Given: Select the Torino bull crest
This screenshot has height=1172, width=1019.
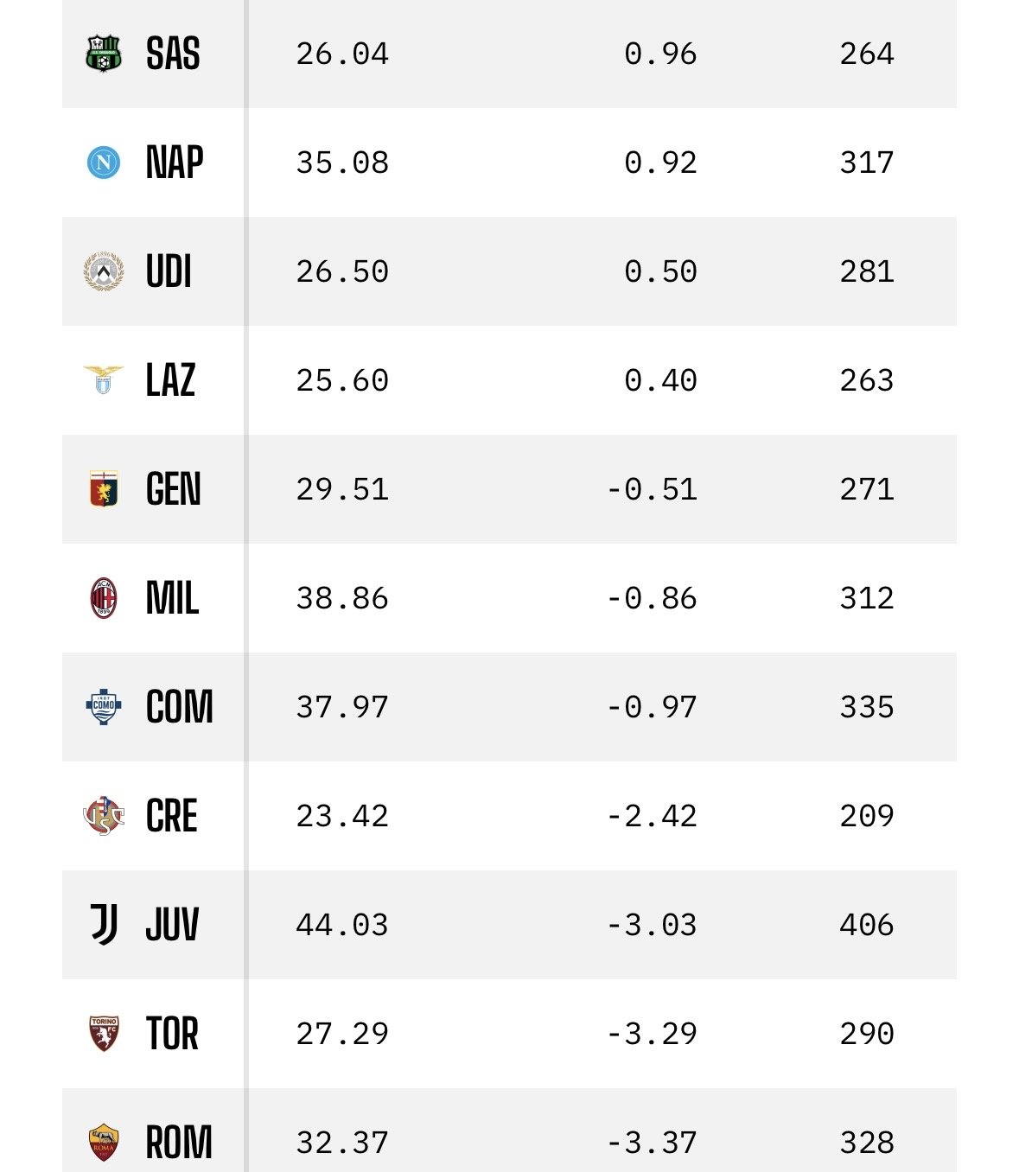Looking at the screenshot, I should (104, 1034).
